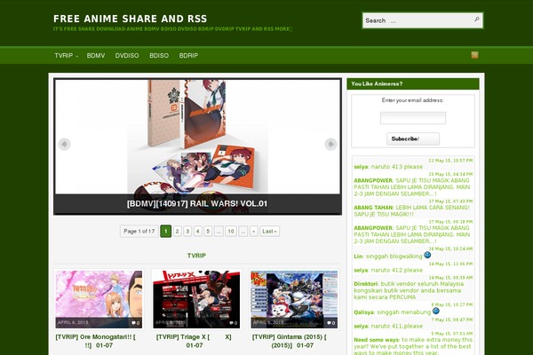
Task: Open the DVDISO menu item
Action: [x=127, y=55]
